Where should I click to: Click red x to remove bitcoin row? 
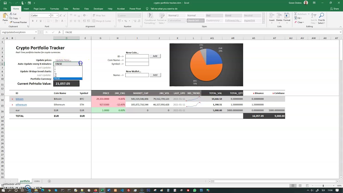point(12,99)
